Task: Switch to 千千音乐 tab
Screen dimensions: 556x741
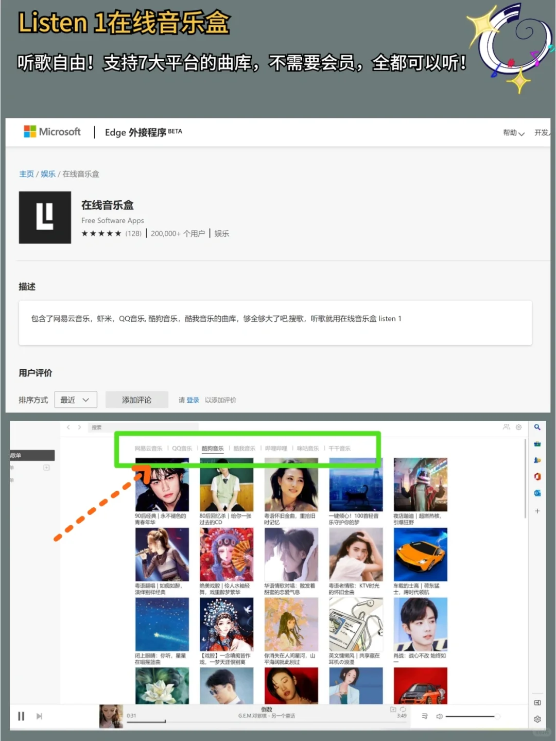Action: coord(339,449)
